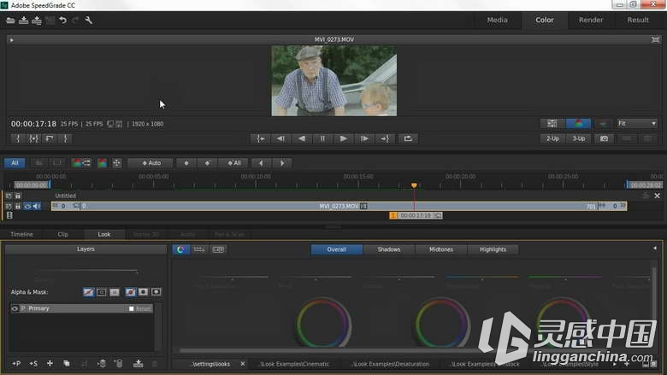Viewport: 667px width, 375px height.
Task: Click the RGB grade icon in timeline toolbar
Action: coord(102,163)
